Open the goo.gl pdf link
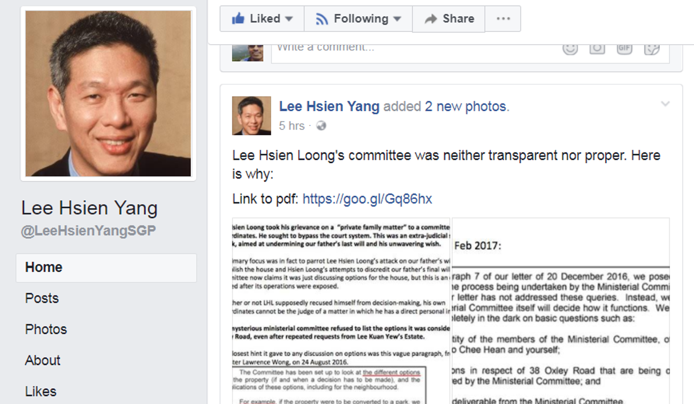The image size is (694, 404). pos(367,199)
